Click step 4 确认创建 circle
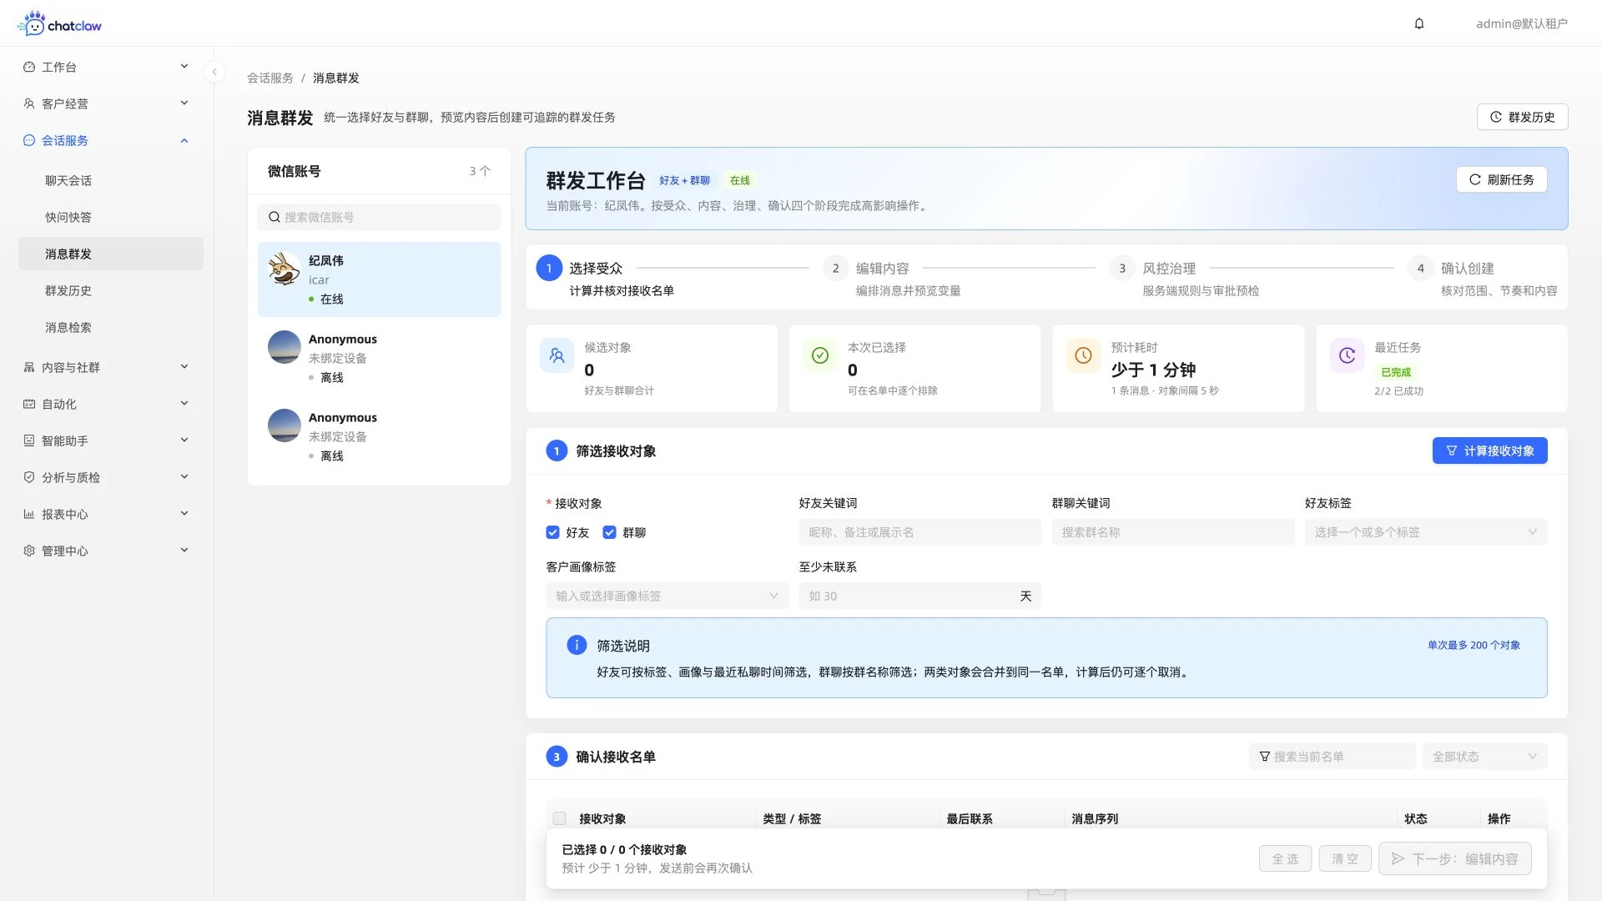This screenshot has width=1602, height=901. [x=1420, y=268]
